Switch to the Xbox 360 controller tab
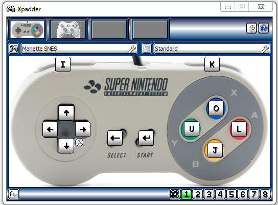The height and width of the screenshot is (205, 278). point(68,30)
